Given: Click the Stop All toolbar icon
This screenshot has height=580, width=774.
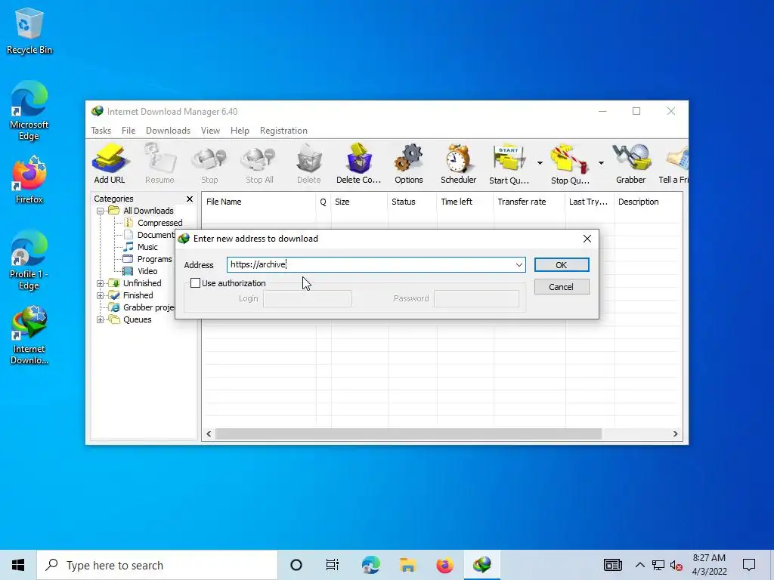Looking at the screenshot, I should click(x=259, y=164).
